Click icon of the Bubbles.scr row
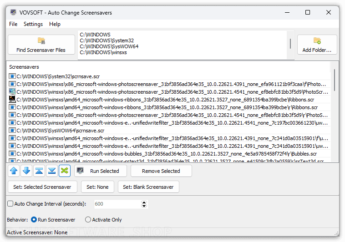 (12, 153)
